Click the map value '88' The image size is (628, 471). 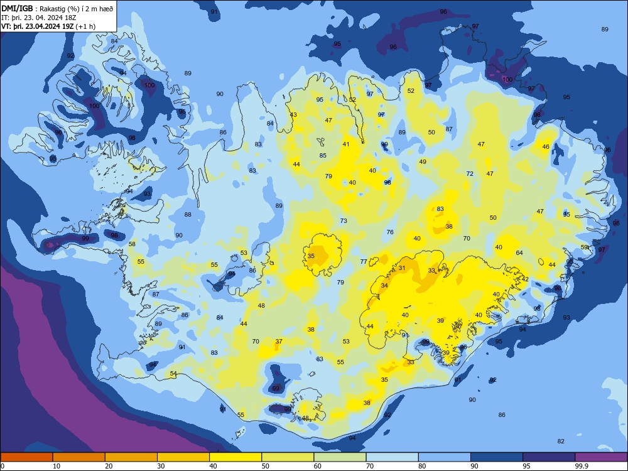click(188, 214)
